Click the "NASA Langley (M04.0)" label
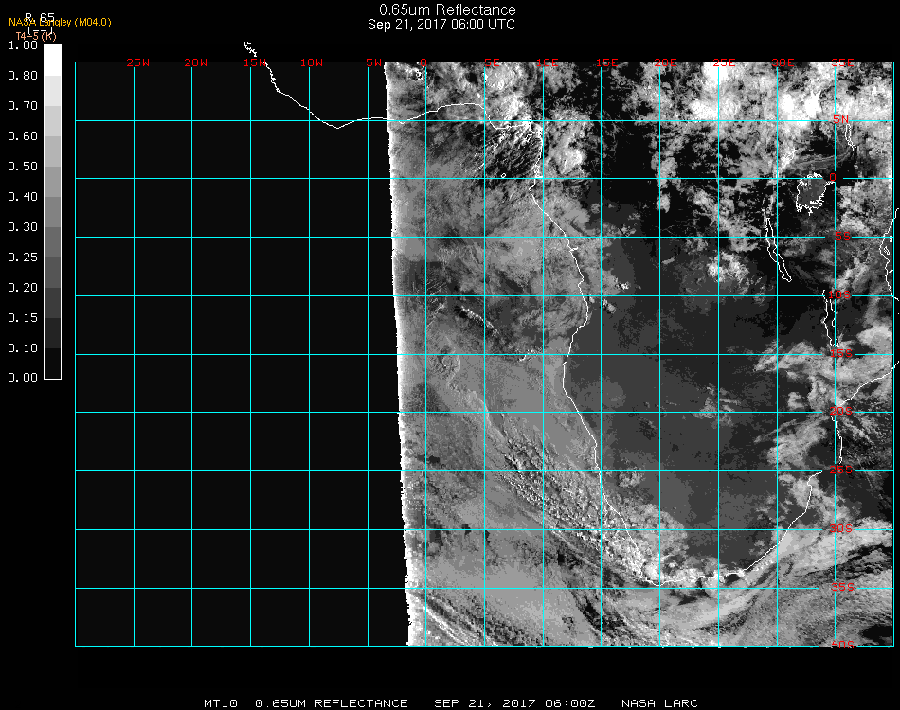Screen dimensions: 900x710 [x=60, y=23]
